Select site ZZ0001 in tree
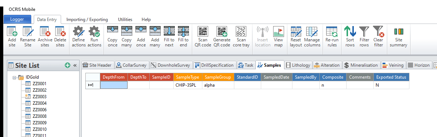Viewport: 437px width, 137px height. tap(40, 84)
